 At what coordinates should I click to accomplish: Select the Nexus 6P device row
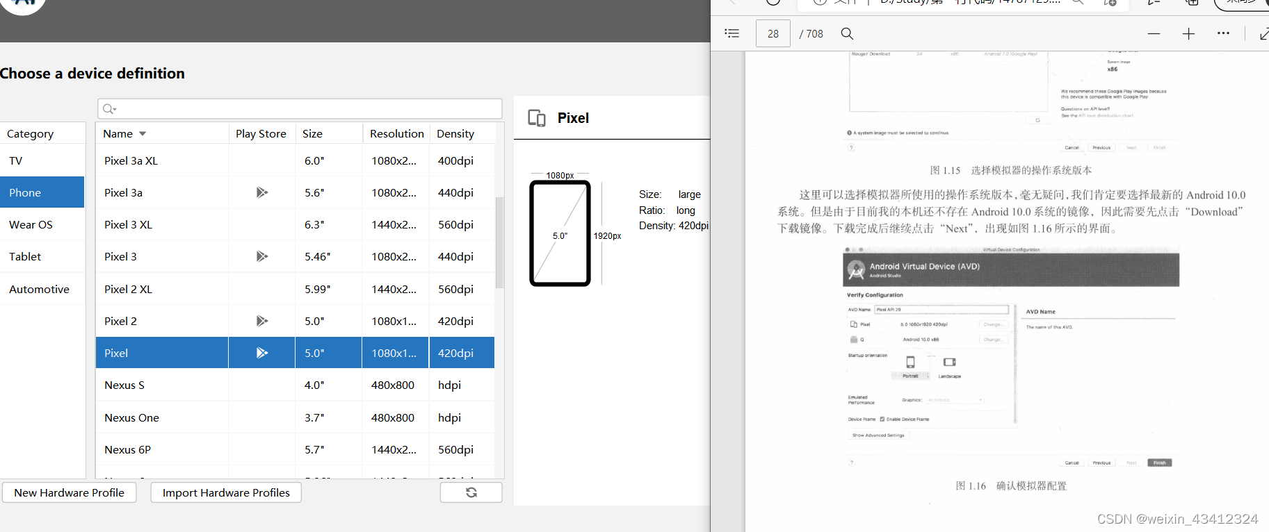tap(295, 449)
